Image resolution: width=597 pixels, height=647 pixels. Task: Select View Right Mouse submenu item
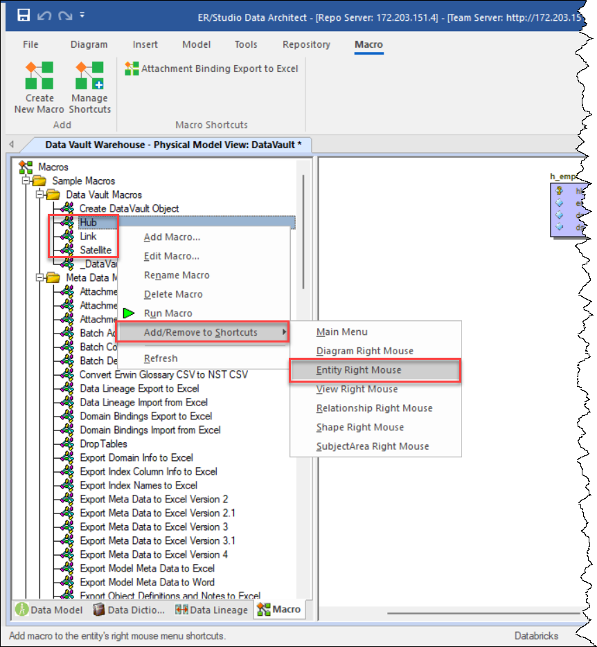coord(357,389)
